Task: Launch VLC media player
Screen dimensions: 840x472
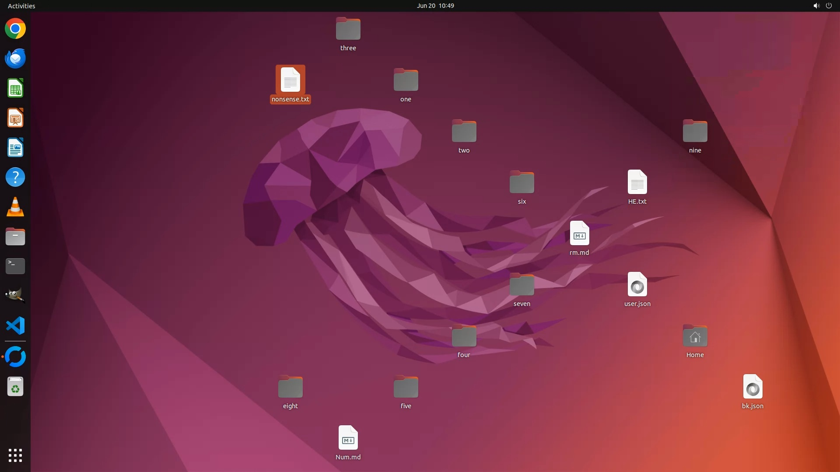Action: tap(15, 207)
